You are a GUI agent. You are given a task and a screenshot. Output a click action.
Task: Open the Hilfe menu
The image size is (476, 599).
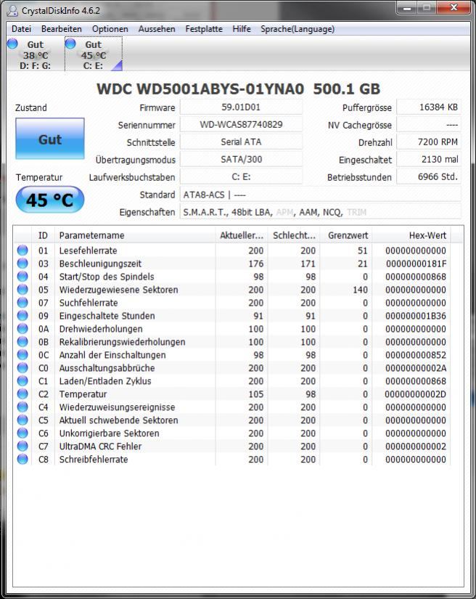242,29
